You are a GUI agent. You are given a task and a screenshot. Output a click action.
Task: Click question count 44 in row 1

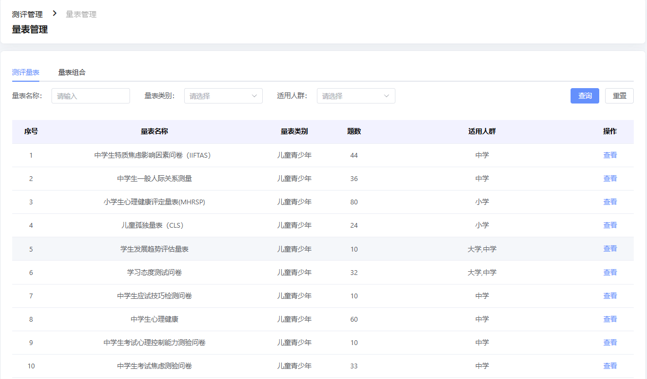tap(354, 155)
